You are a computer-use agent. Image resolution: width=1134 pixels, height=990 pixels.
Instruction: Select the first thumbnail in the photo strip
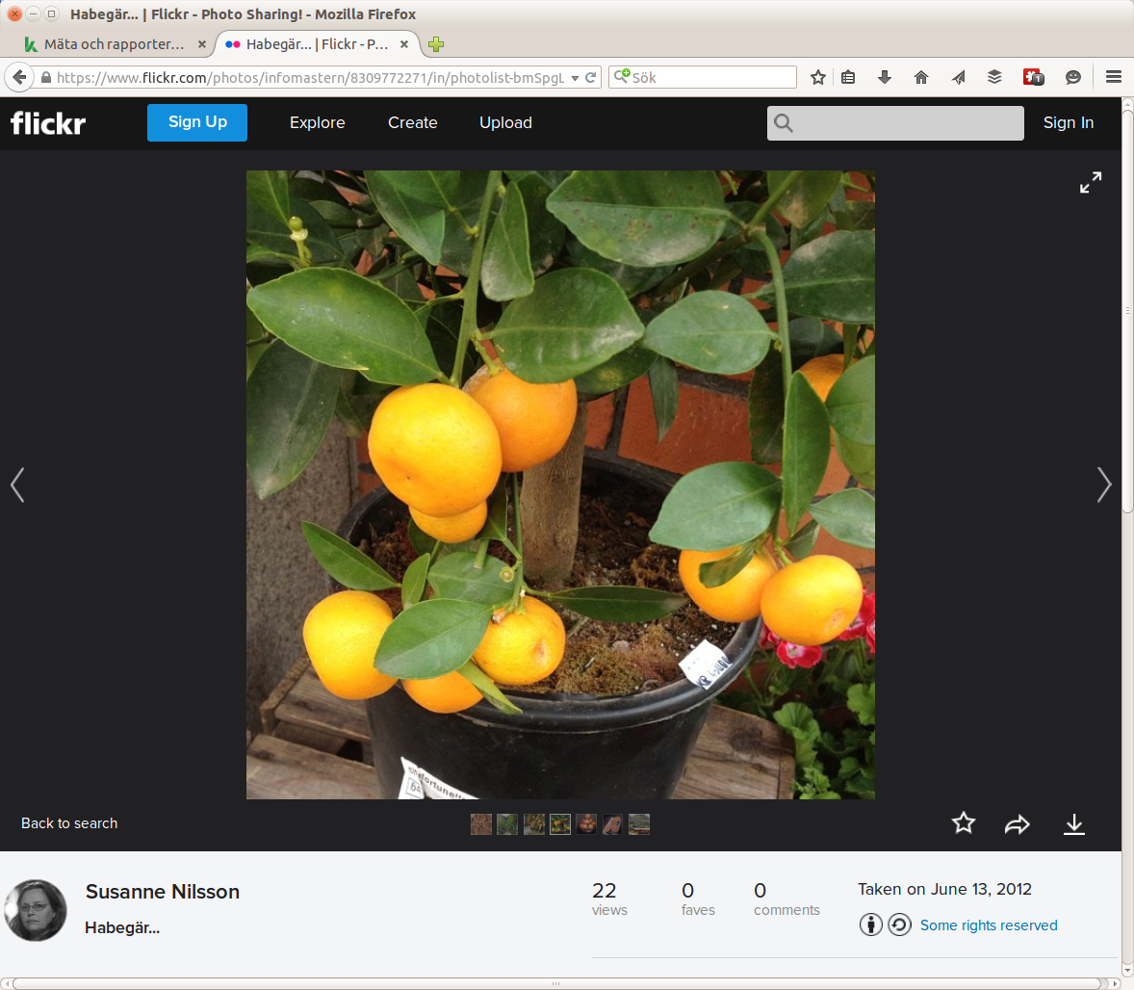pyautogui.click(x=481, y=824)
